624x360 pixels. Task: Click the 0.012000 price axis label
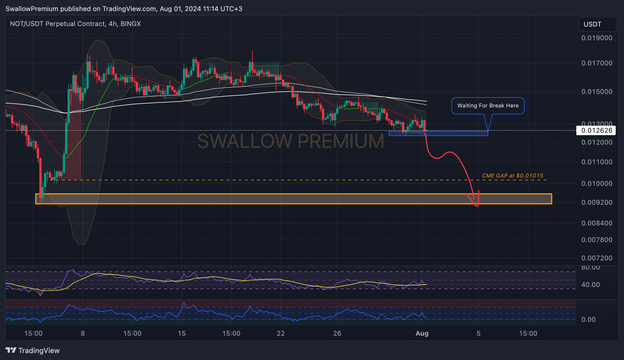[x=597, y=142]
